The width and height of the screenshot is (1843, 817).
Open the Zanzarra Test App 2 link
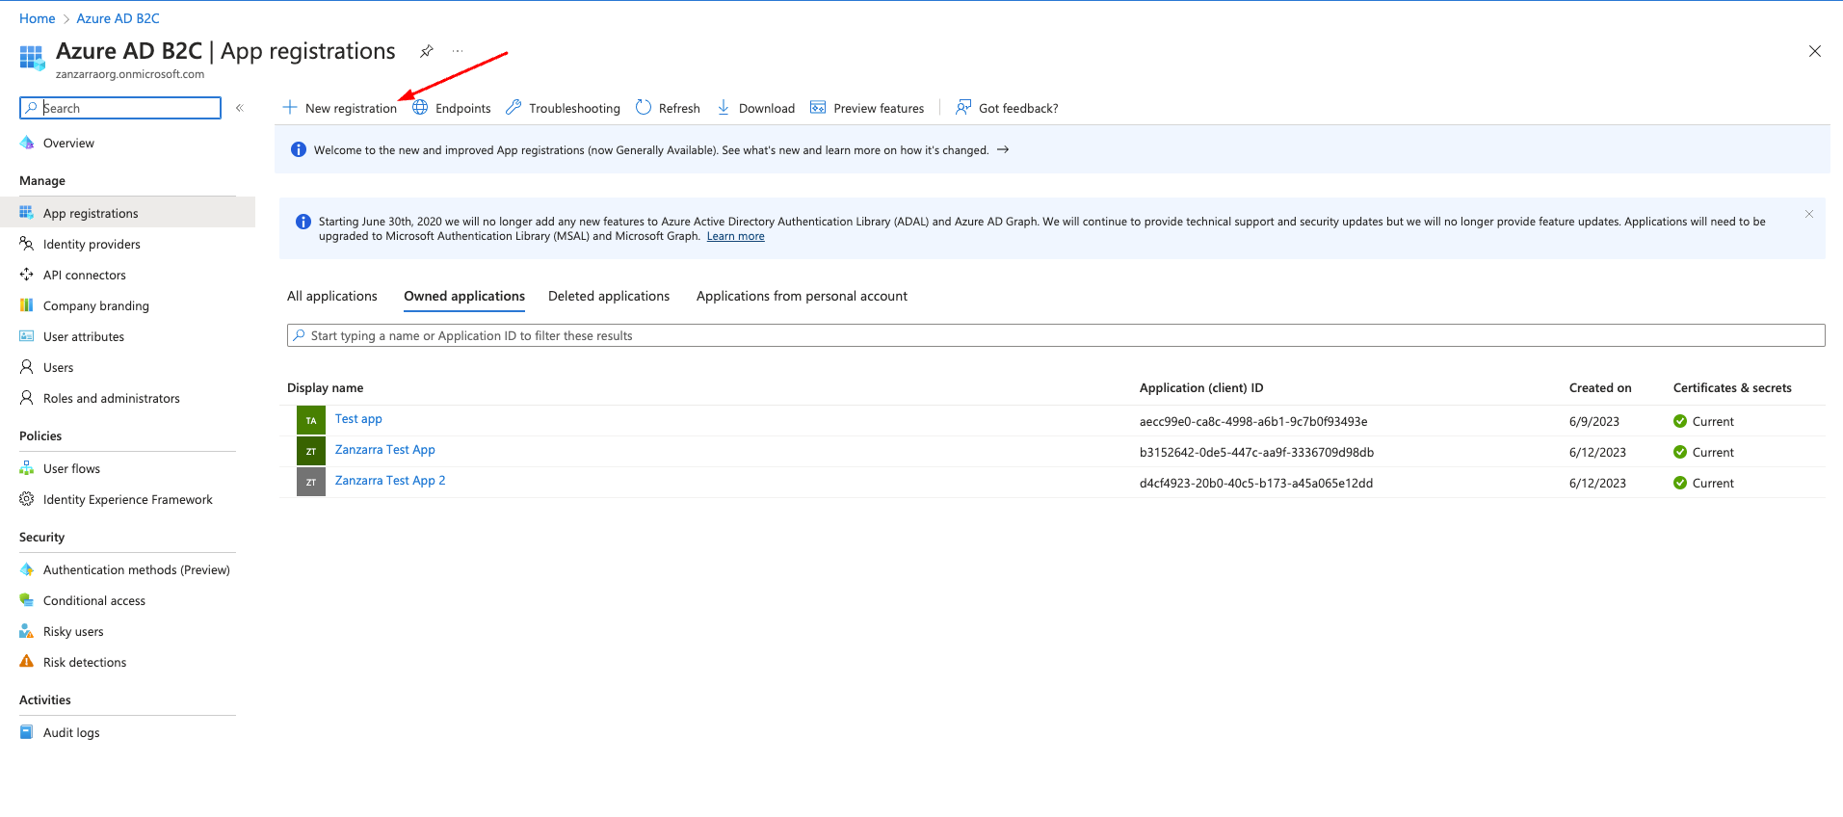click(390, 480)
